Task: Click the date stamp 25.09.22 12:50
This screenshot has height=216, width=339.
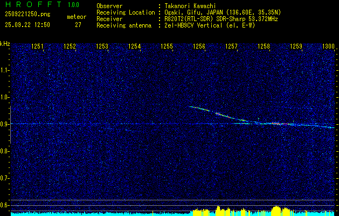Action: [x=27, y=25]
